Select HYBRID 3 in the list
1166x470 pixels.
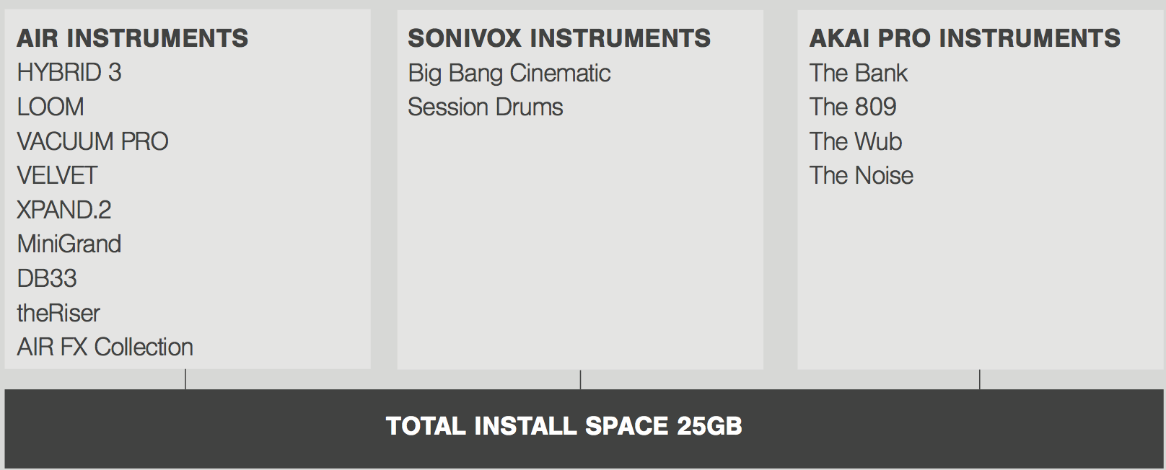pos(69,73)
